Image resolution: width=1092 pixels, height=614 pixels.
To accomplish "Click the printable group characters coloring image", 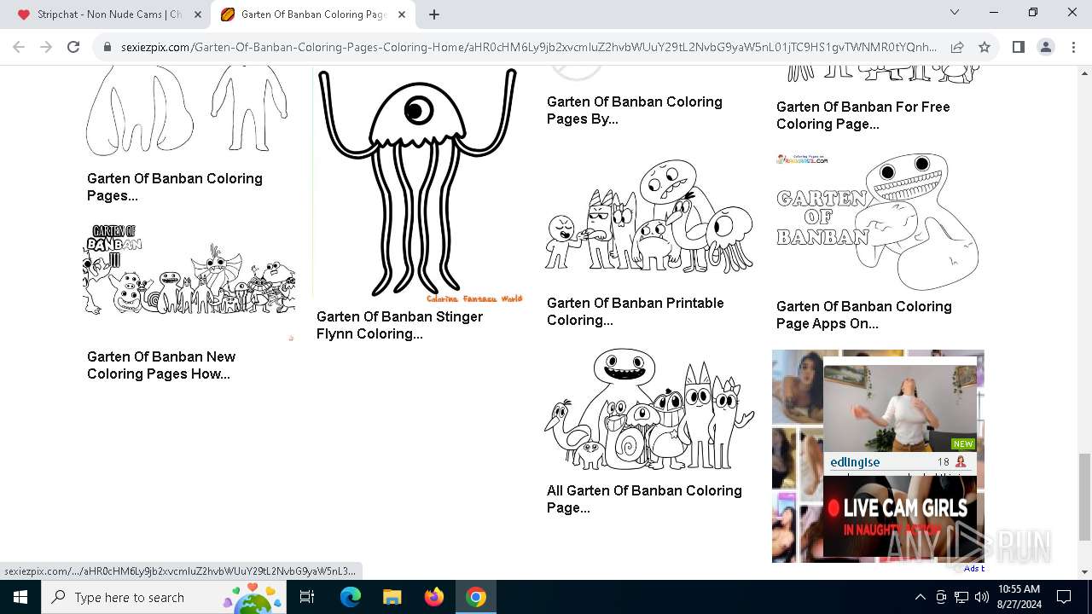I will click(x=649, y=216).
